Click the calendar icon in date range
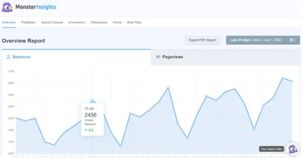The image size is (303, 161). tap(291, 40)
